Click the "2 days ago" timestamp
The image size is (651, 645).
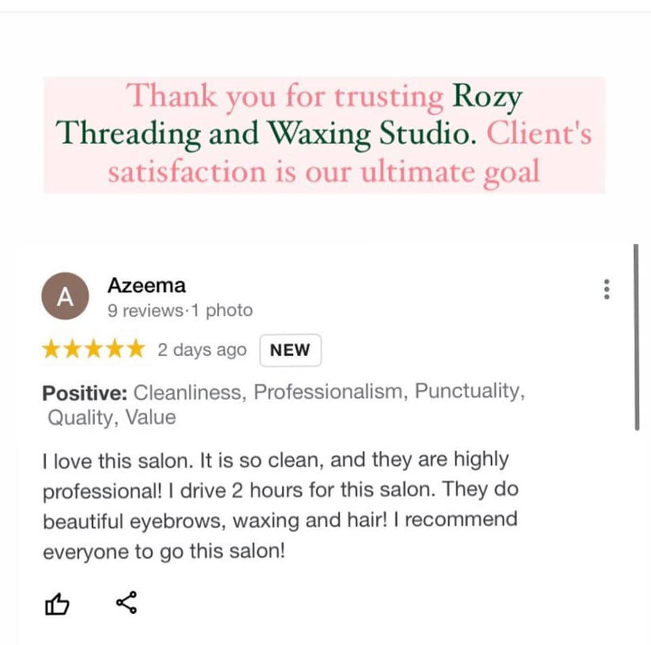point(201,350)
